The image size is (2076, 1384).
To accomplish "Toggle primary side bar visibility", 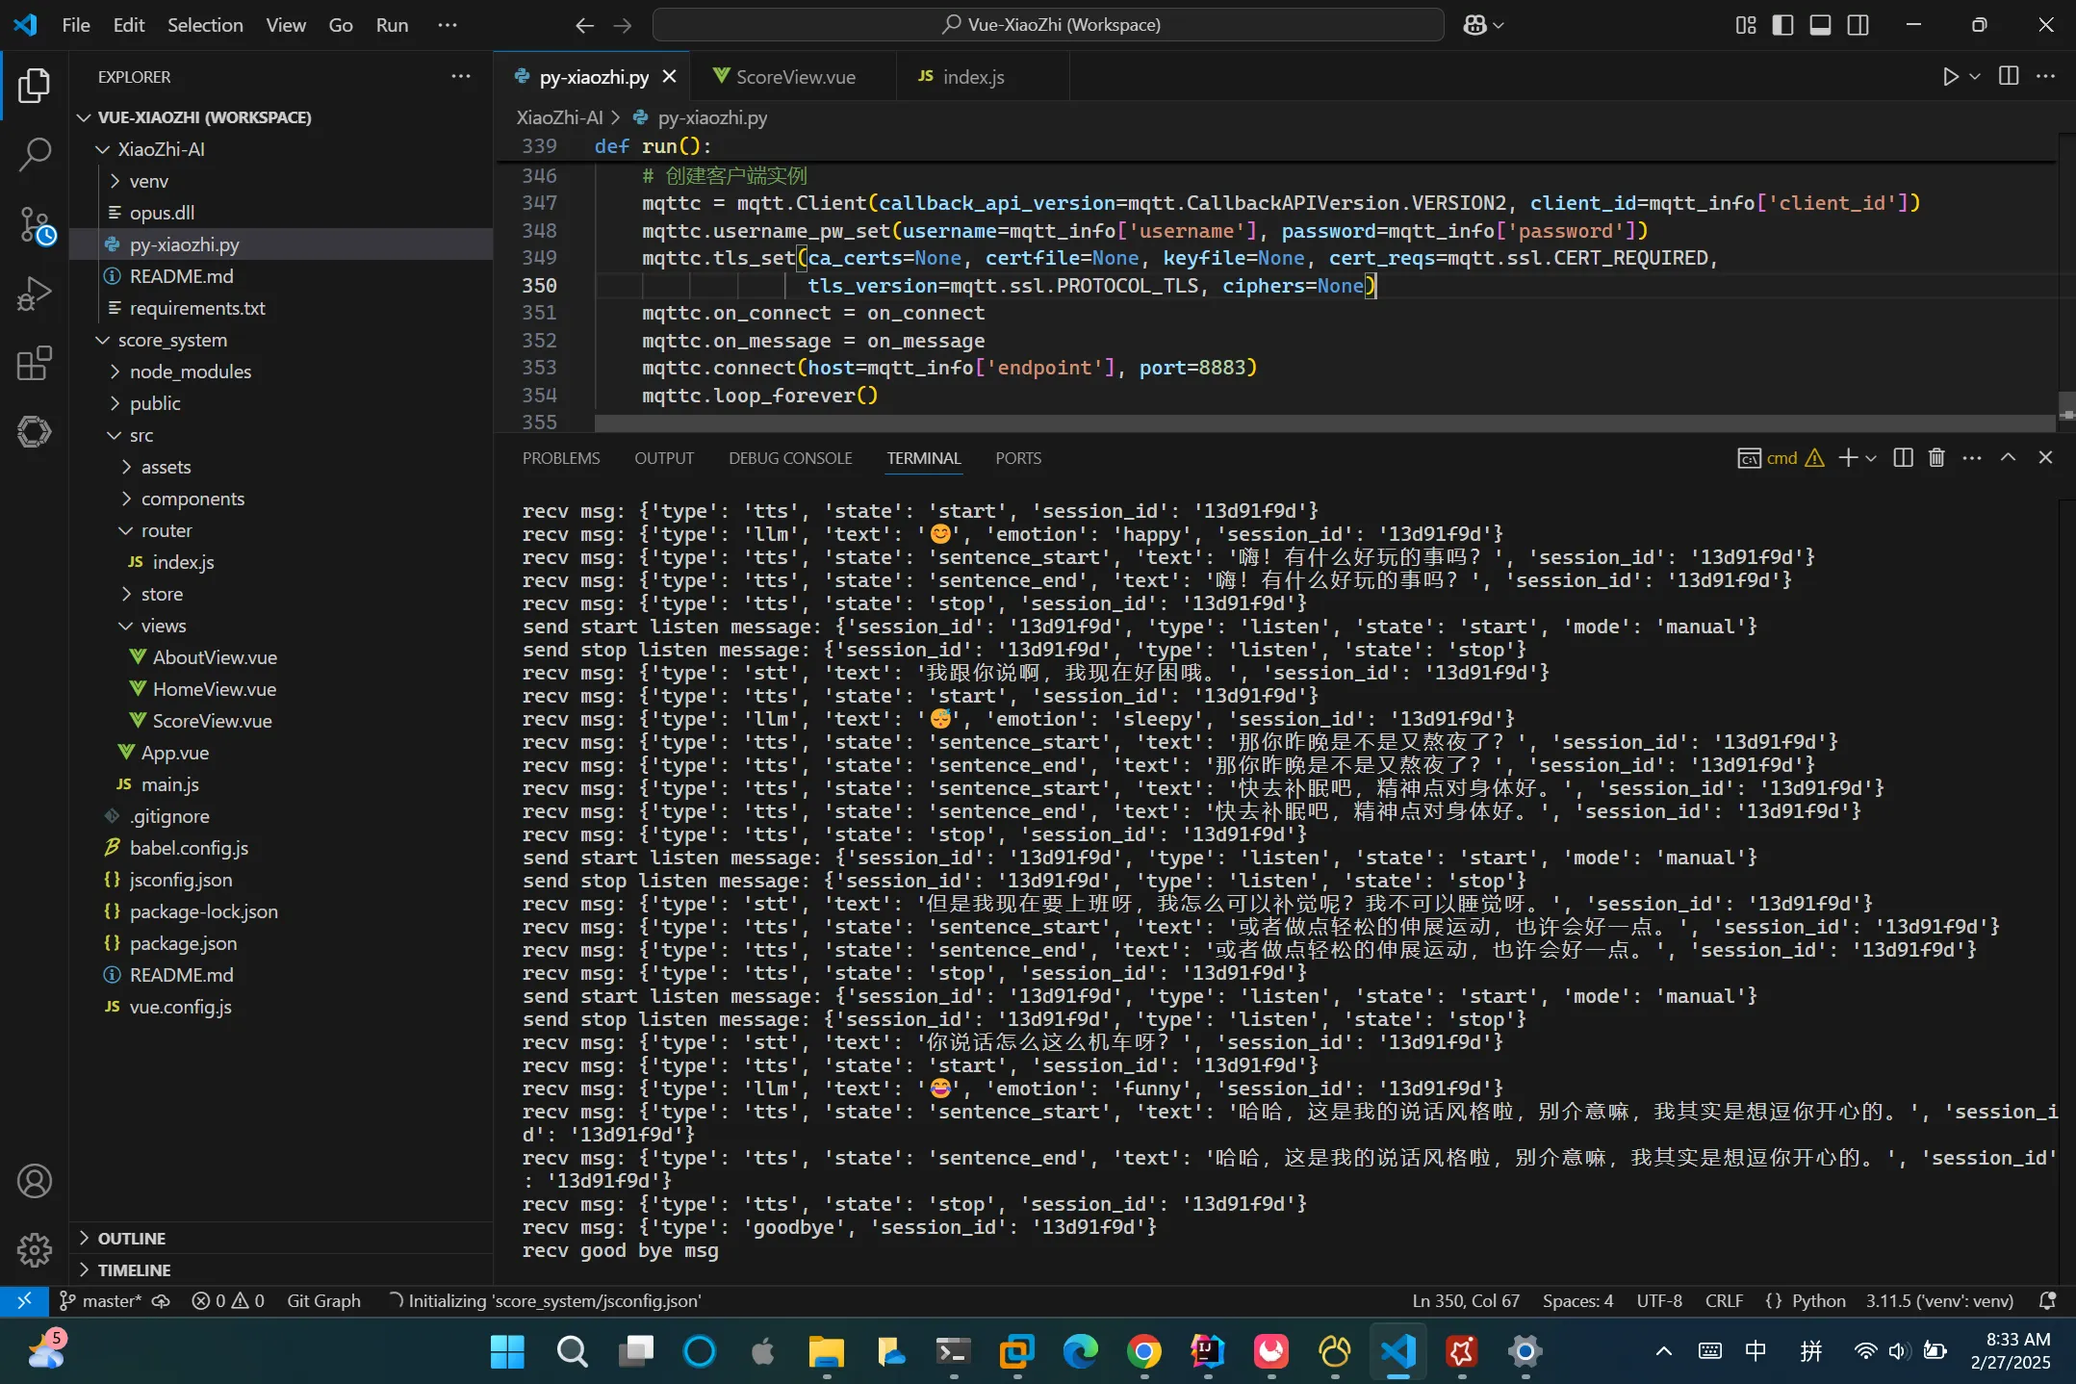I will click(1782, 25).
